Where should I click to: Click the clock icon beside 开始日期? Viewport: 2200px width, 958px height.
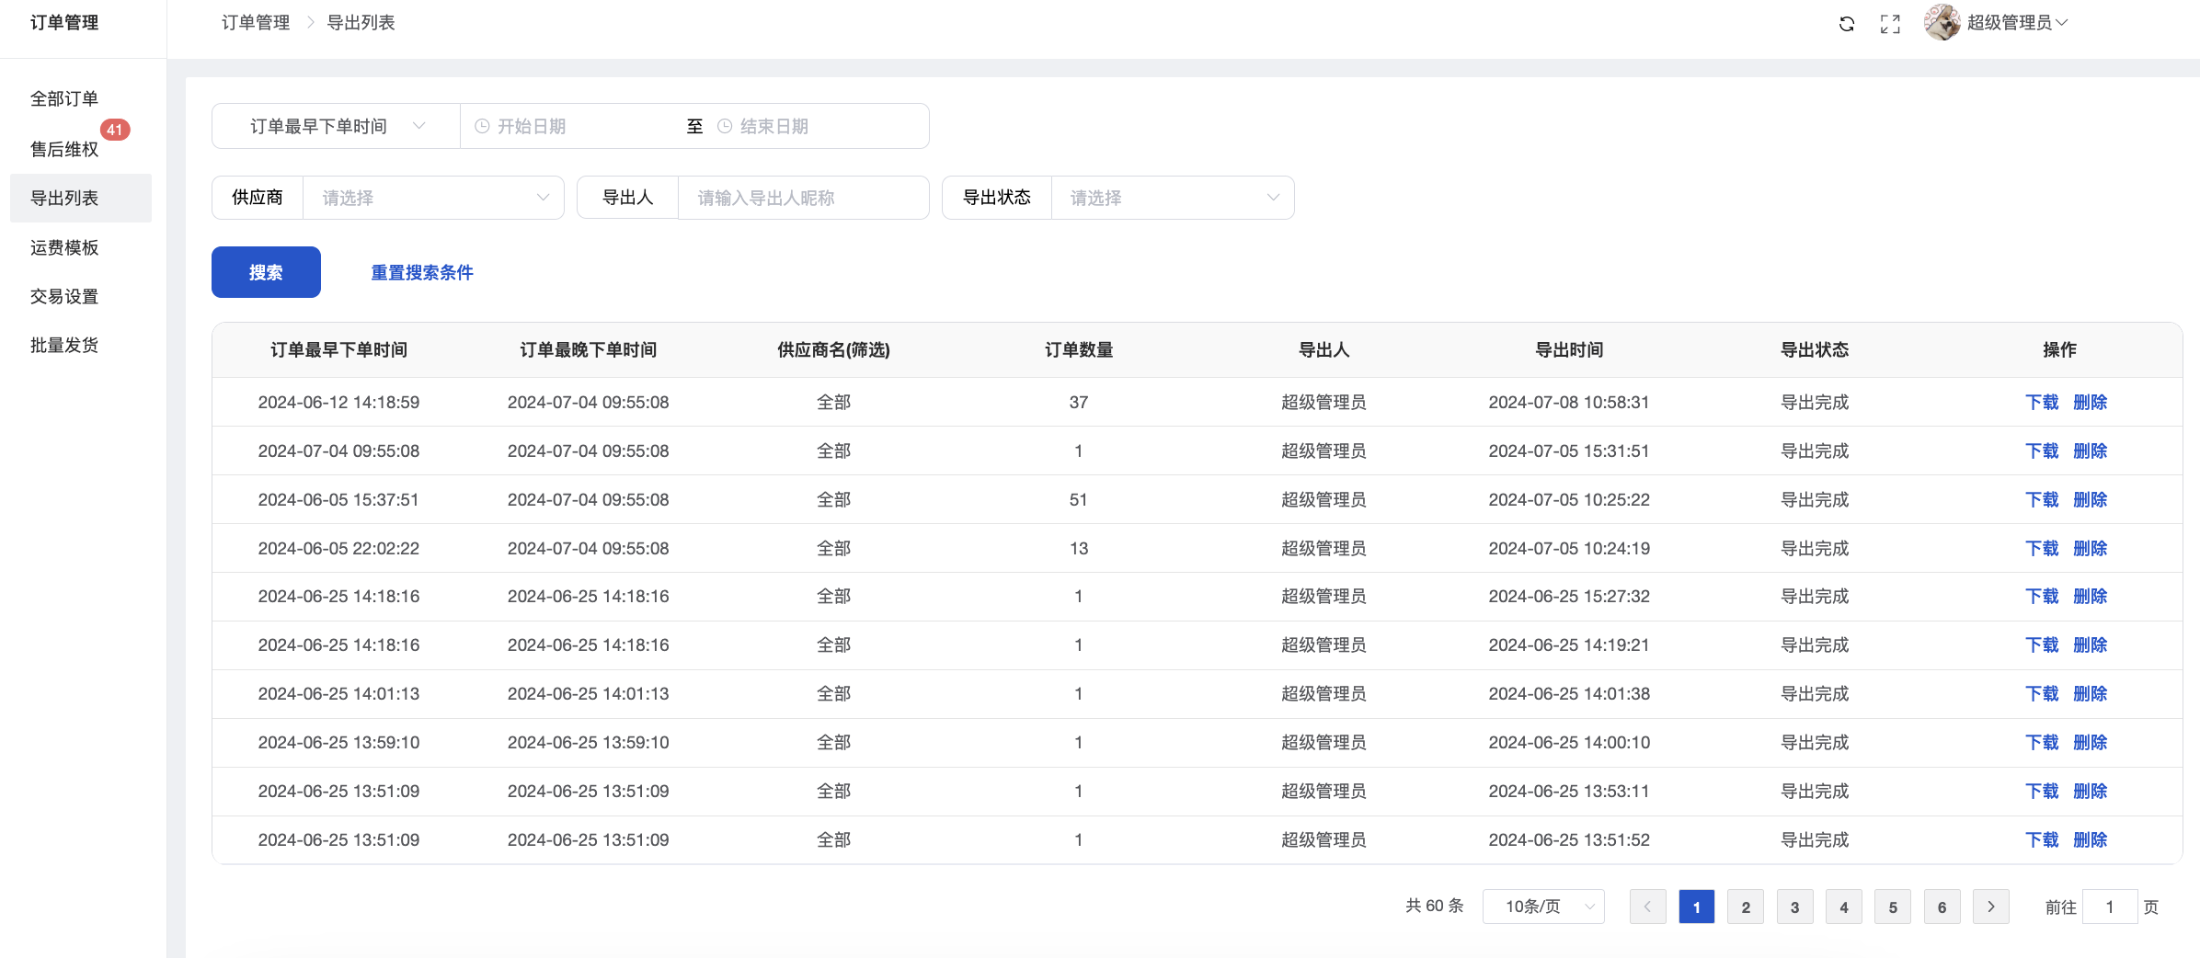click(482, 126)
